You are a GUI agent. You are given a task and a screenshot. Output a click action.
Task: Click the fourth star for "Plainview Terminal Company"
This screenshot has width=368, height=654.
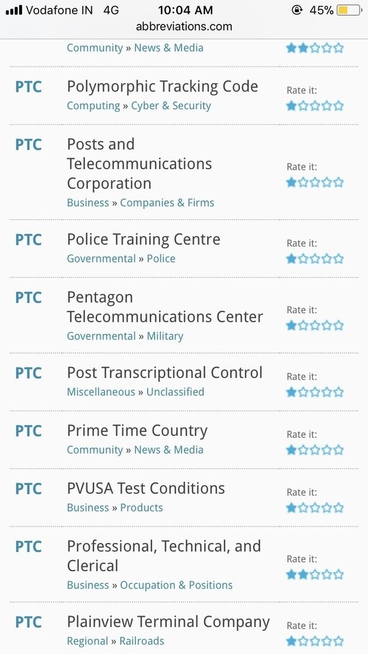[x=326, y=641]
